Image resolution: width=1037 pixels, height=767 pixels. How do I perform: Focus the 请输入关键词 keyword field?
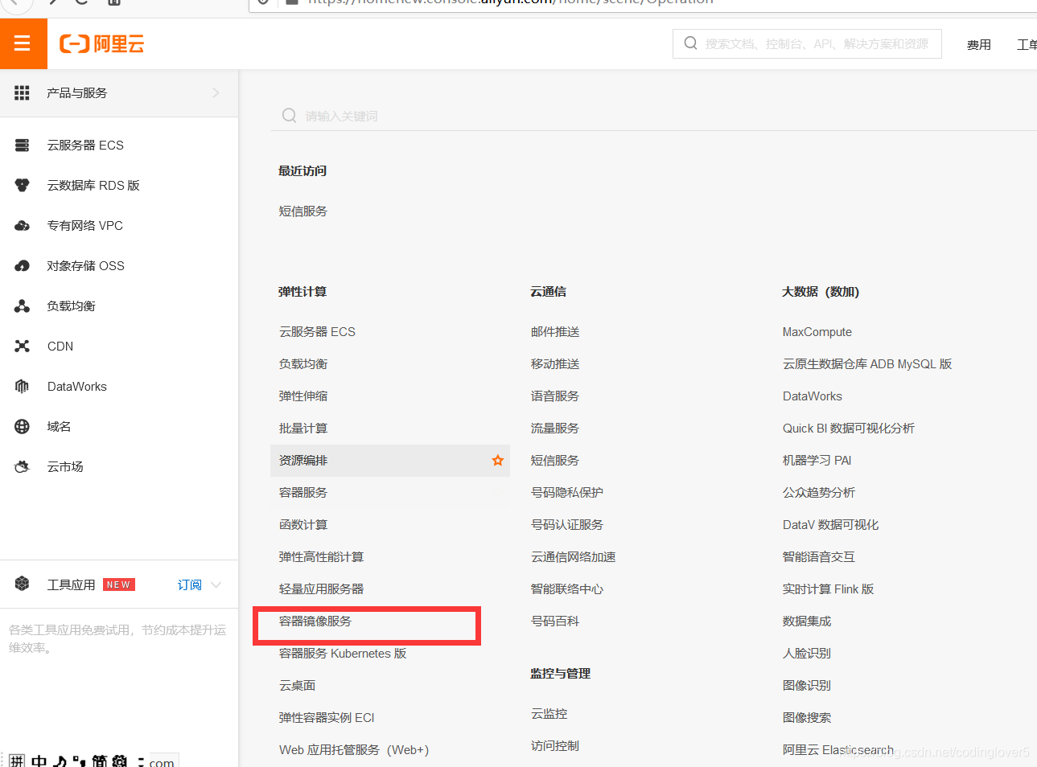click(x=654, y=116)
